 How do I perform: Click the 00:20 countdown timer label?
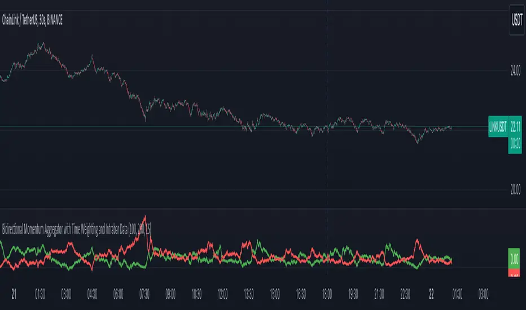pos(515,144)
